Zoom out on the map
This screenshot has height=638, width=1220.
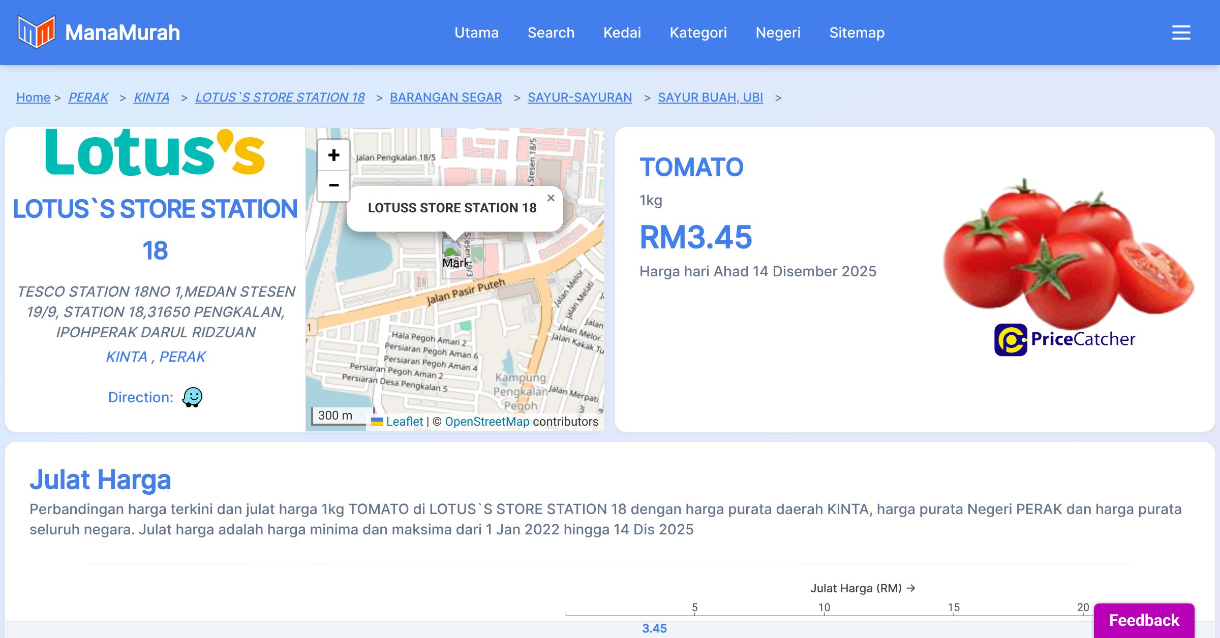(333, 185)
